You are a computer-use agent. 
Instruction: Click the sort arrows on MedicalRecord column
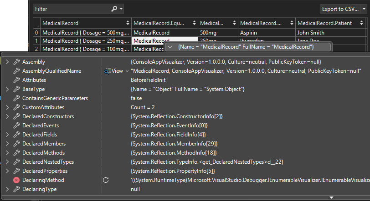pos(127,23)
